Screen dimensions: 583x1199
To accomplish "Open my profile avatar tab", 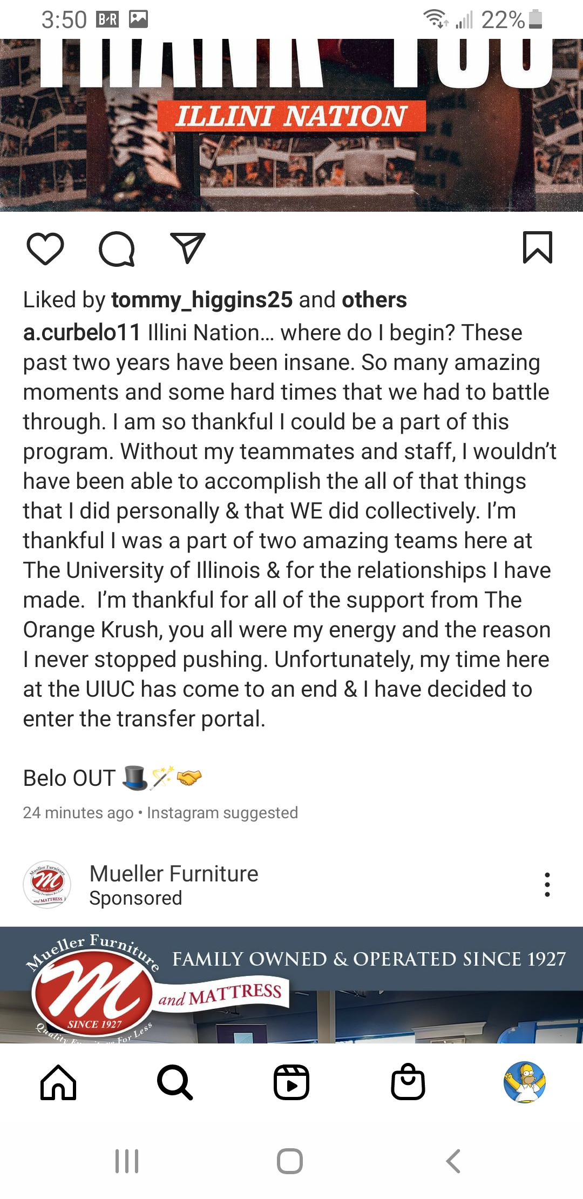I will click(x=525, y=1083).
